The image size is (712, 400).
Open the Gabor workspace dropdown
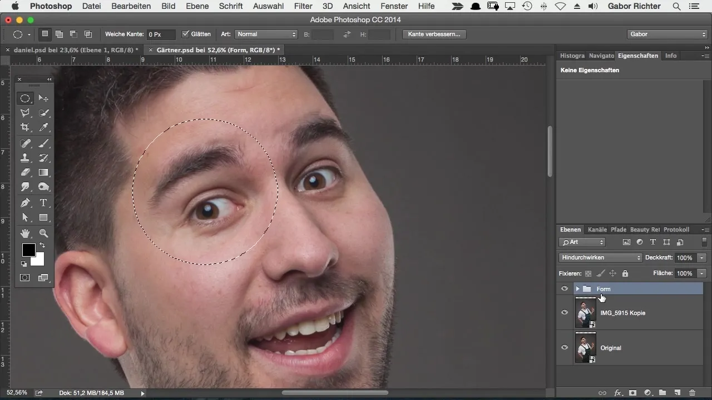(x=666, y=34)
